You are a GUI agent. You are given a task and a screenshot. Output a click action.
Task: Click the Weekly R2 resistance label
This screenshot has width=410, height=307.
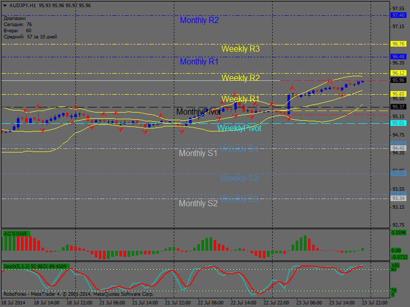pos(240,78)
